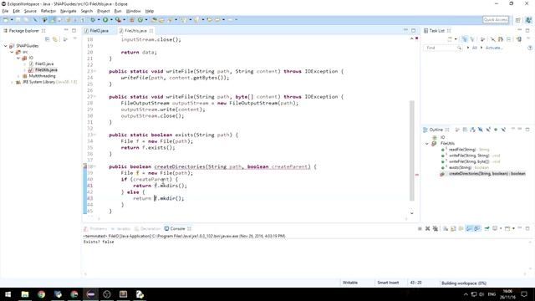Click the FileUtils class icon in Outline
The width and height of the screenshot is (535, 301).
434,143
